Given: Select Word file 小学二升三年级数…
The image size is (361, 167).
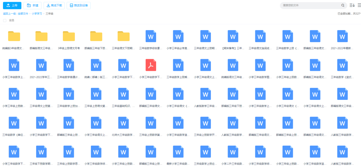Looking at the screenshot, I should coord(233,151).
